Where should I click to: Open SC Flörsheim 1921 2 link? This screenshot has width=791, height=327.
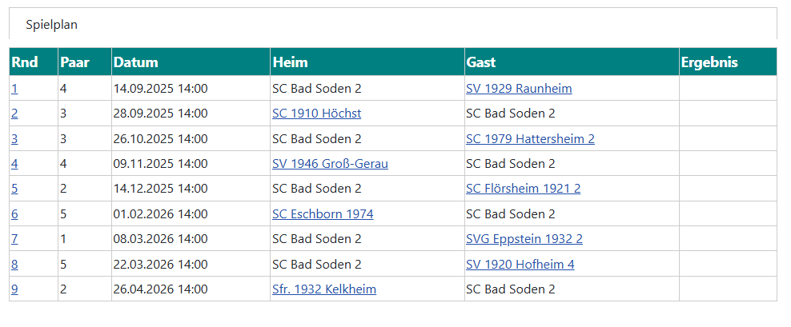[523, 189]
